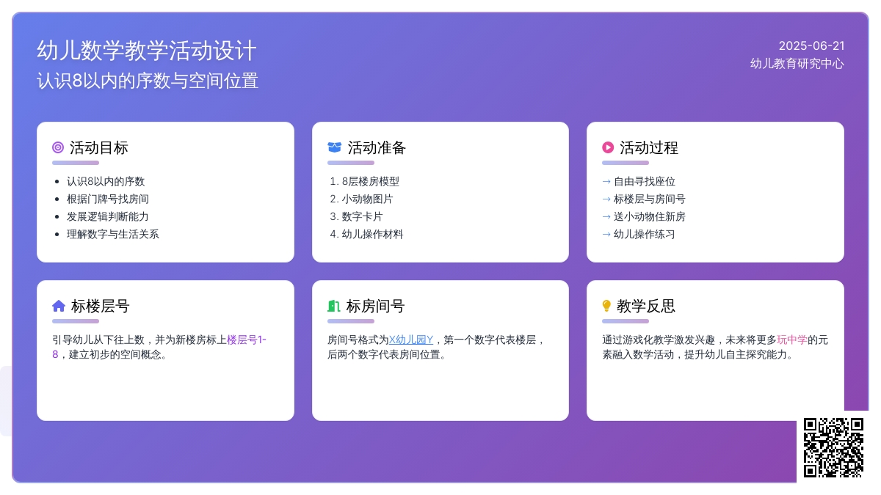Click the 标楼层号 heading
This screenshot has width=881, height=495.
click(x=101, y=306)
